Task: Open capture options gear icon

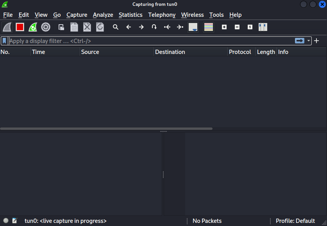Action: pyautogui.click(x=46, y=27)
